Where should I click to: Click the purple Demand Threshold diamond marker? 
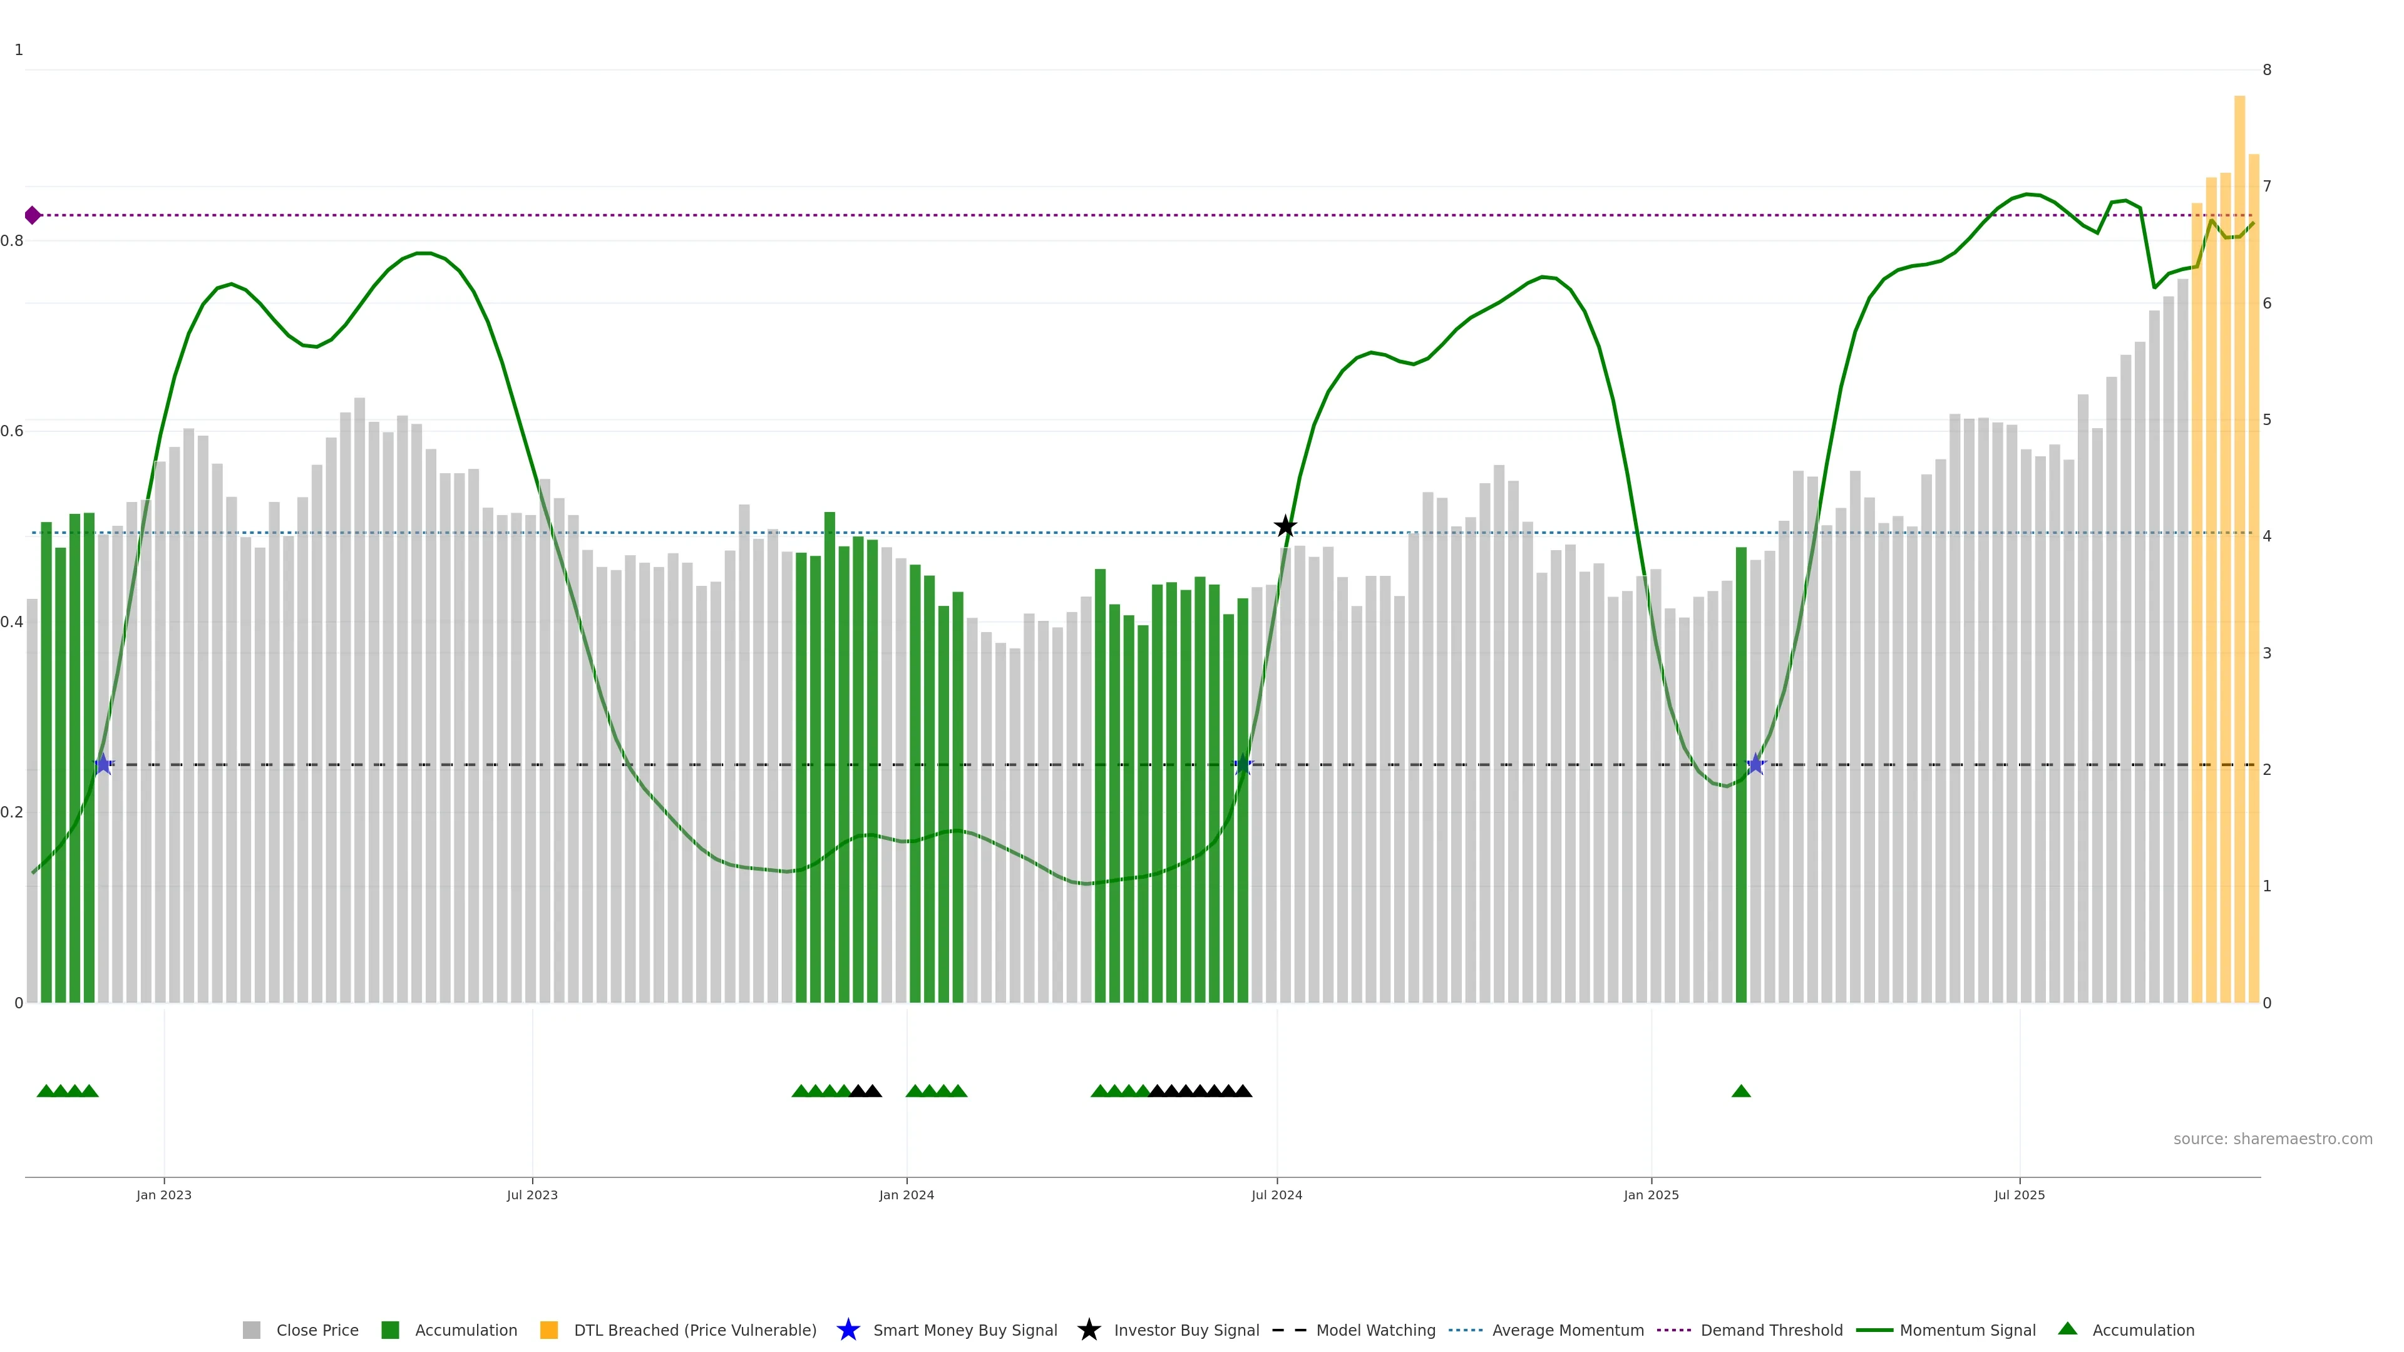point(33,215)
